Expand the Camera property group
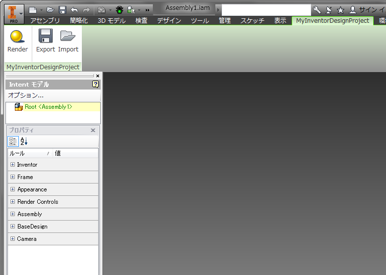Screen dimensions: 386x275 tap(12, 239)
